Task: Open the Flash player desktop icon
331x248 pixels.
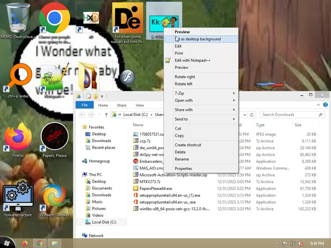Action: coord(127,77)
